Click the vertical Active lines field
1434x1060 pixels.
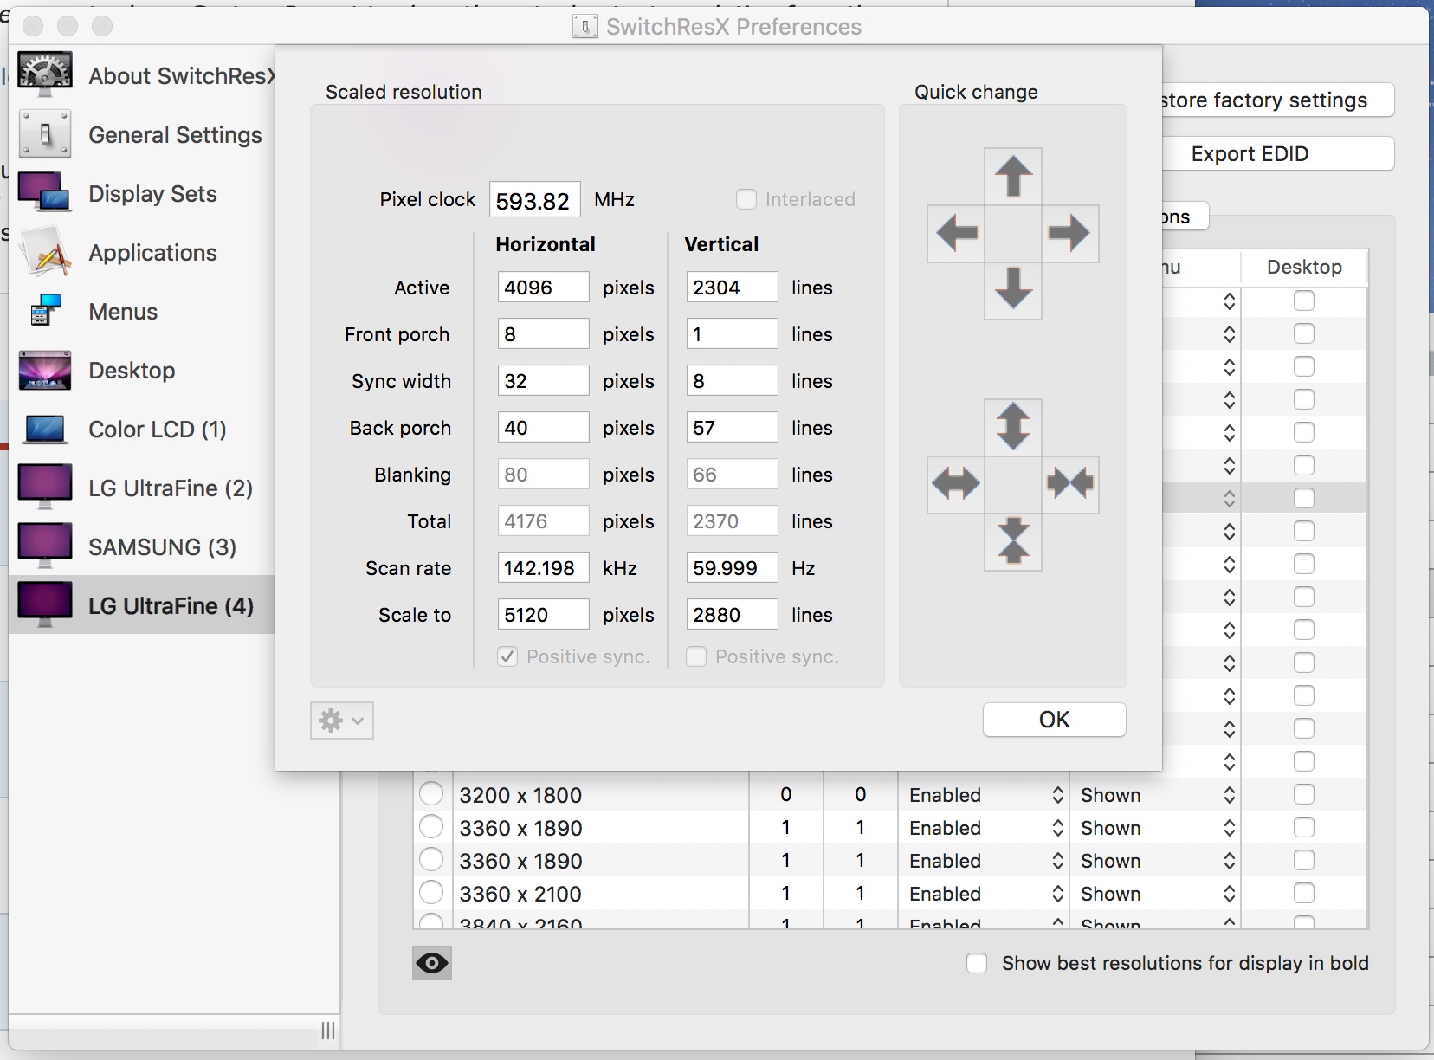pyautogui.click(x=732, y=287)
